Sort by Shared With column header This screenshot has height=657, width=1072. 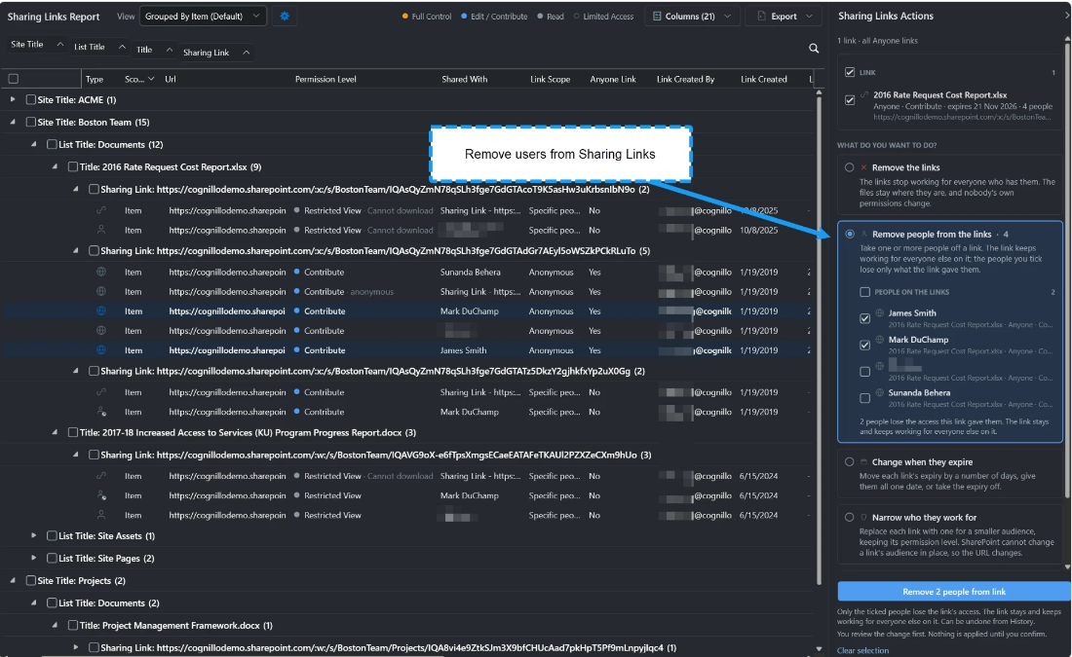tap(464, 79)
